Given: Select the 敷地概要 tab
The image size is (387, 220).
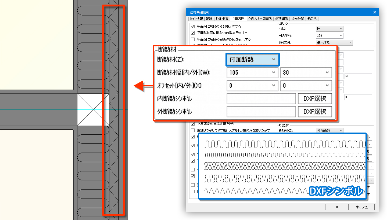Looking at the screenshot, I should pos(222,19).
